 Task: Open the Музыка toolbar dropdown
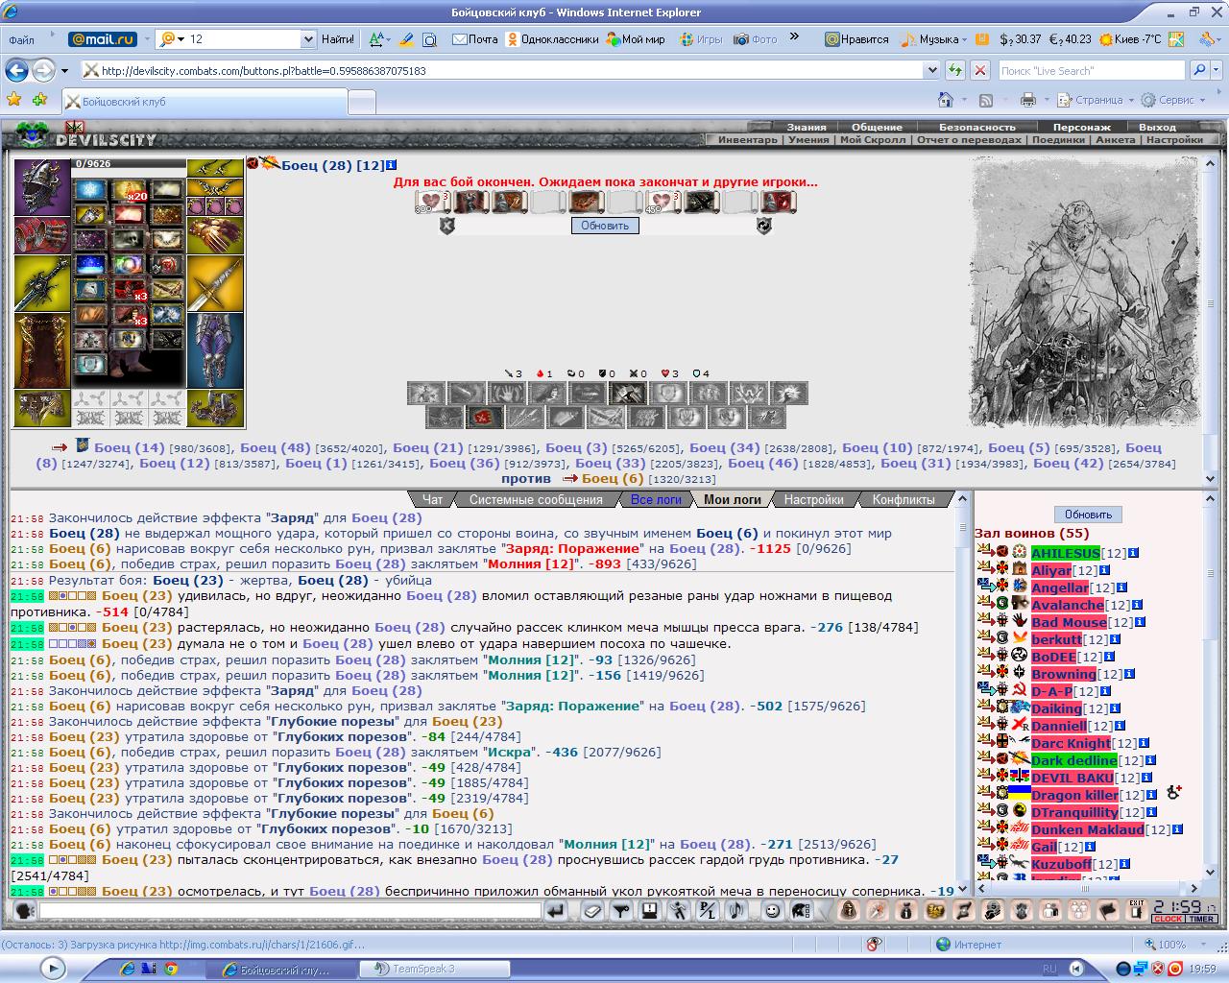coord(933,39)
